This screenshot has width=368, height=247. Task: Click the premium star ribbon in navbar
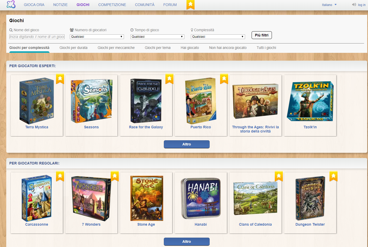[190, 4]
